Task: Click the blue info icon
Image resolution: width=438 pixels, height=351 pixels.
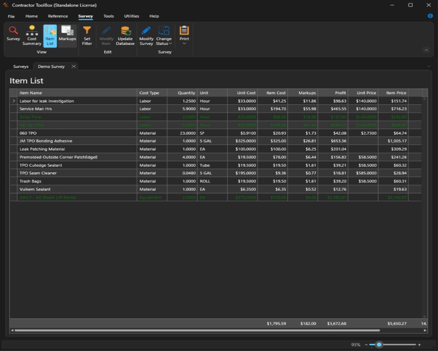Action: coord(430,16)
